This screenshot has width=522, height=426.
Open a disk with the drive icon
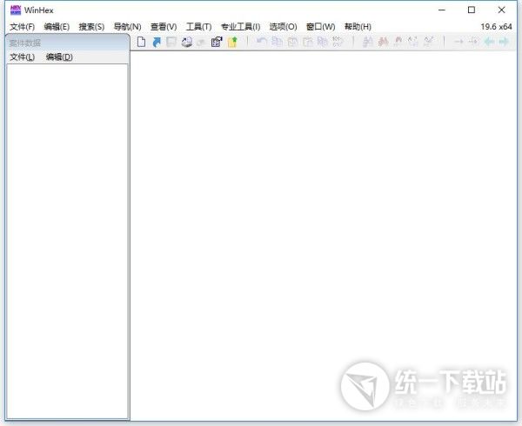click(x=187, y=42)
